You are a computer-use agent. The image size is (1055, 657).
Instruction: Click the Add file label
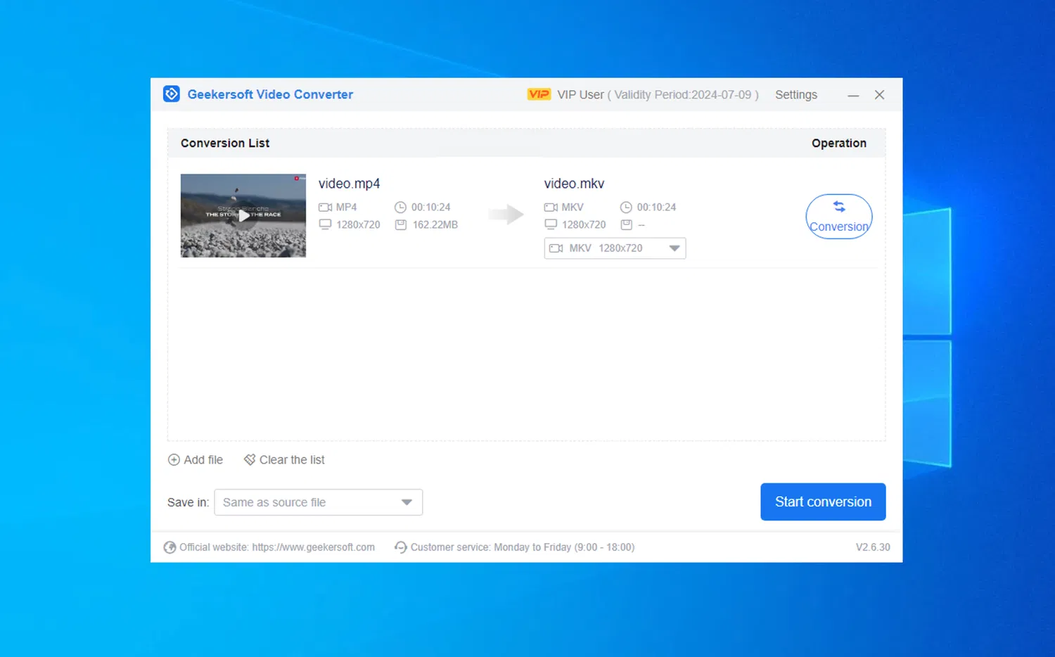(x=203, y=460)
